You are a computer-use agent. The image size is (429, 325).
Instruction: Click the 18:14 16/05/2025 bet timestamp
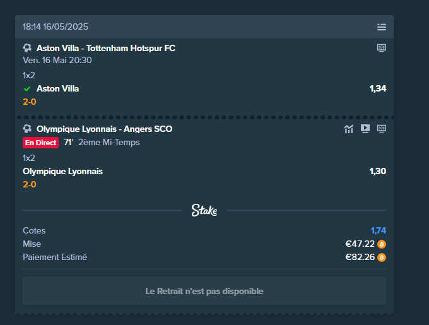coord(56,27)
